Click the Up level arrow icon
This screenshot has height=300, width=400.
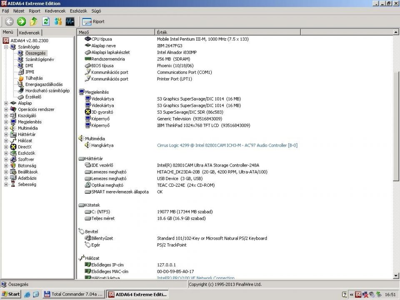point(33,21)
